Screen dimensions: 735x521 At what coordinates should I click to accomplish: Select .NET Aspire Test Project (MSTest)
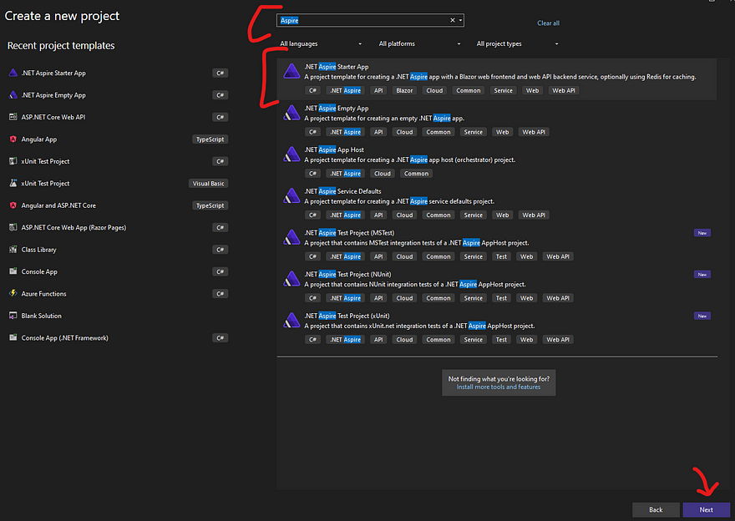[x=497, y=245]
